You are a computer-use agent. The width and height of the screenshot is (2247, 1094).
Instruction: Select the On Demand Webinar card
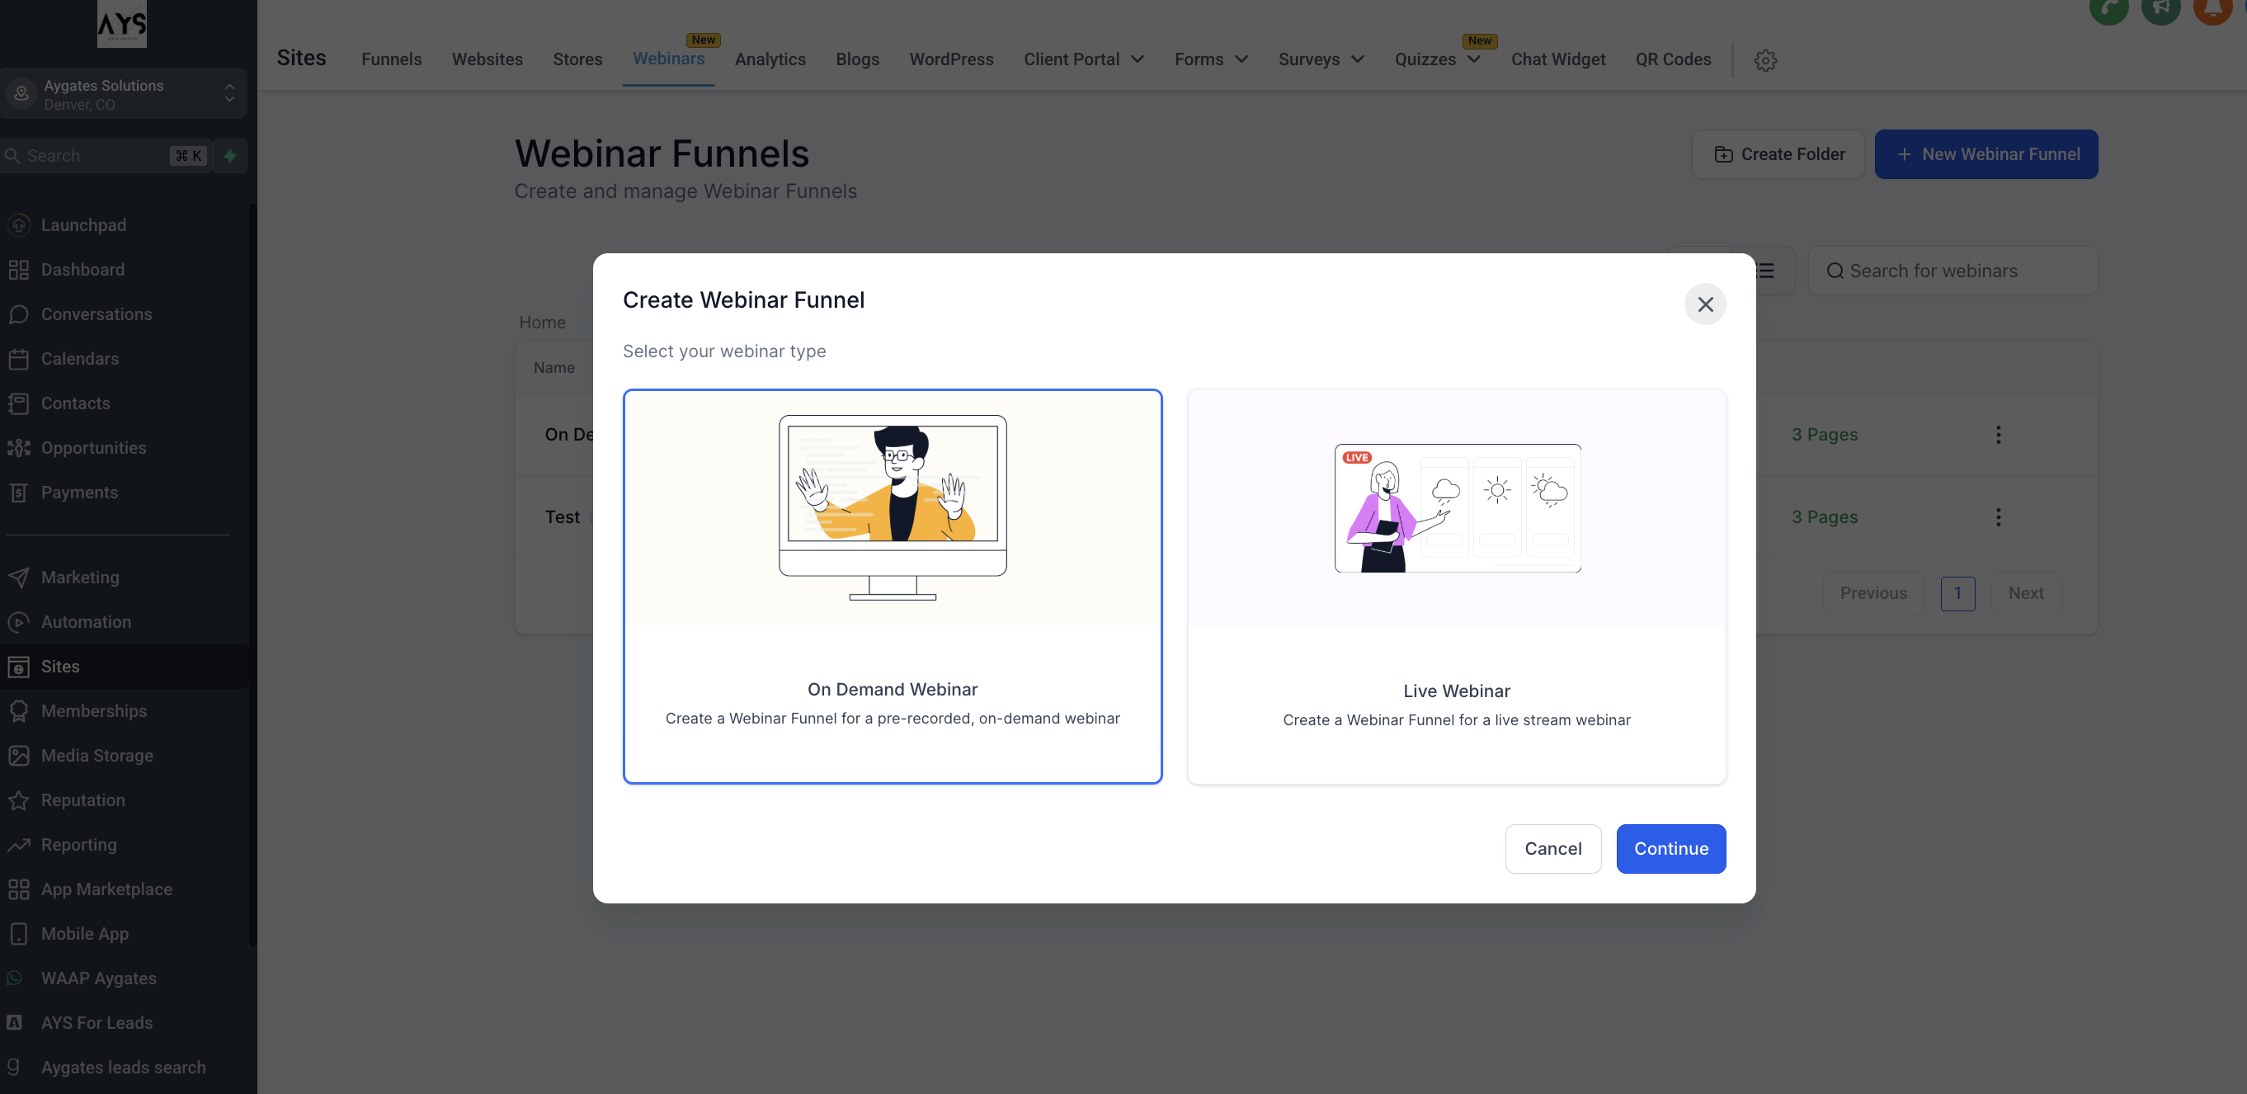[x=893, y=587]
